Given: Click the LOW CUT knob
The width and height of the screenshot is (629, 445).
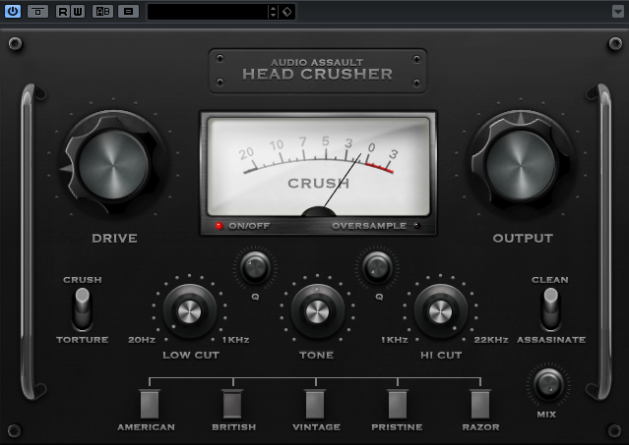Looking at the screenshot, I should tap(189, 311).
